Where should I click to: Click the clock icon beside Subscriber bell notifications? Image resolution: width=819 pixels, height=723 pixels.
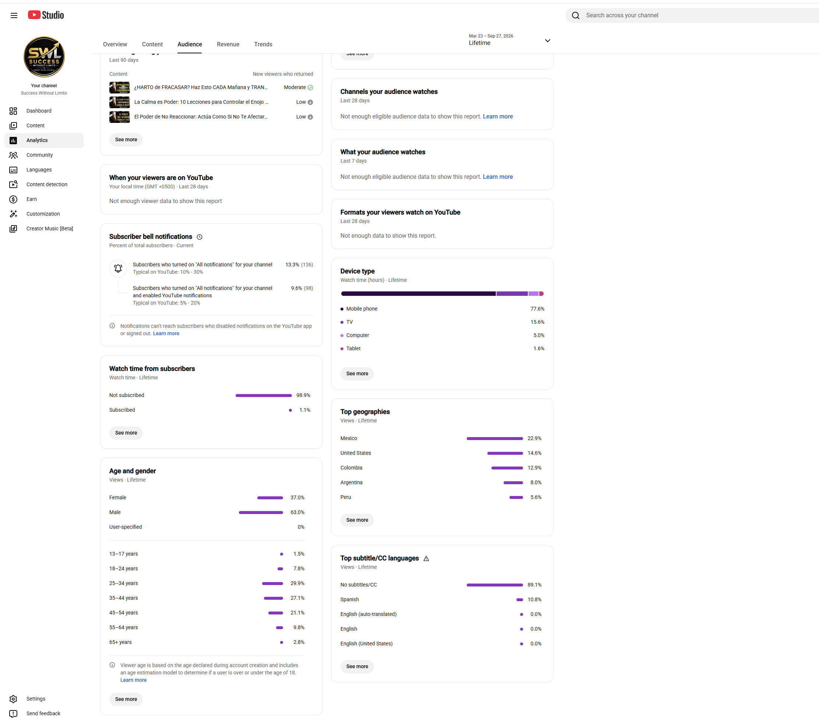click(200, 237)
